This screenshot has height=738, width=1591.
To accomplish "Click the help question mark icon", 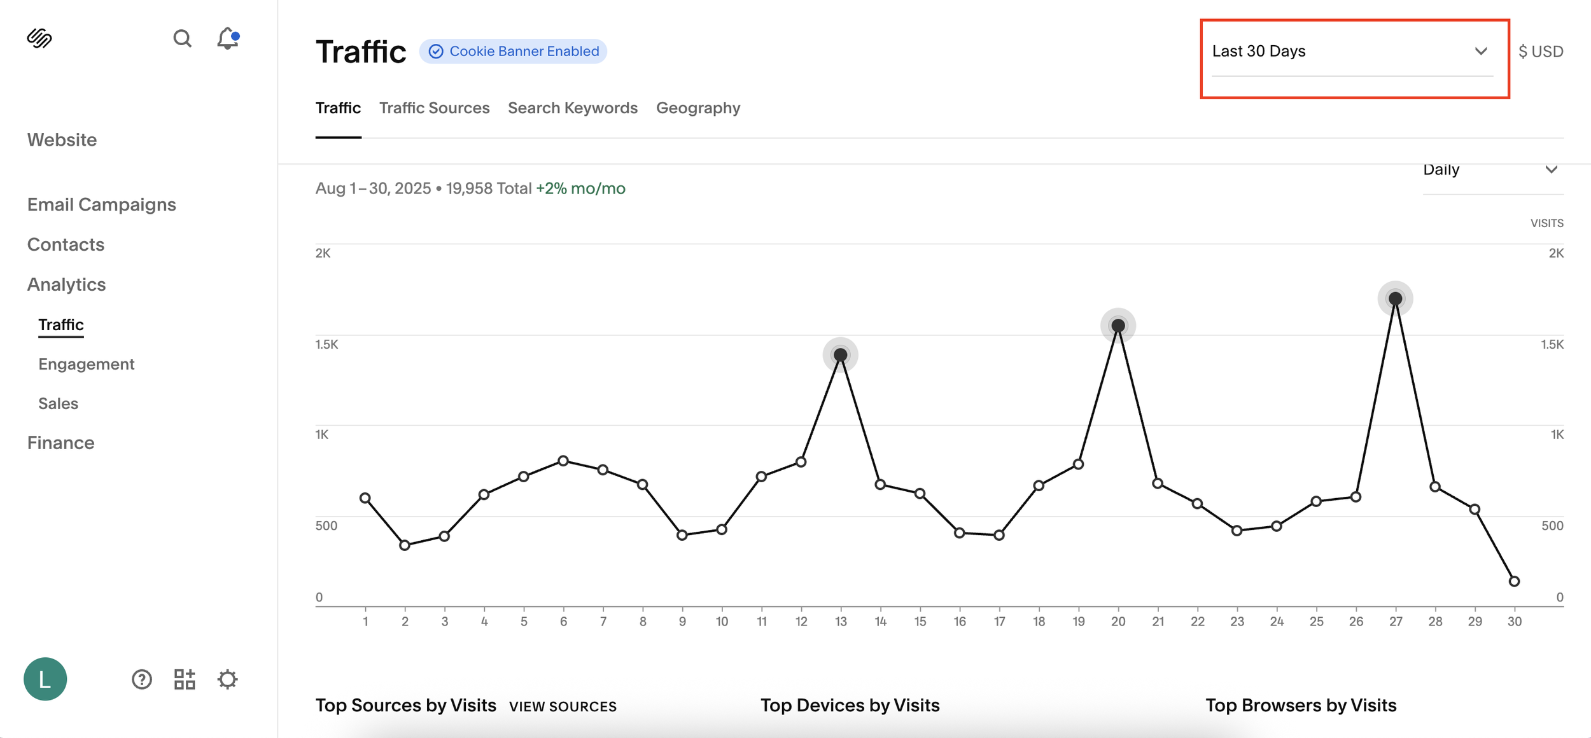I will pos(141,679).
